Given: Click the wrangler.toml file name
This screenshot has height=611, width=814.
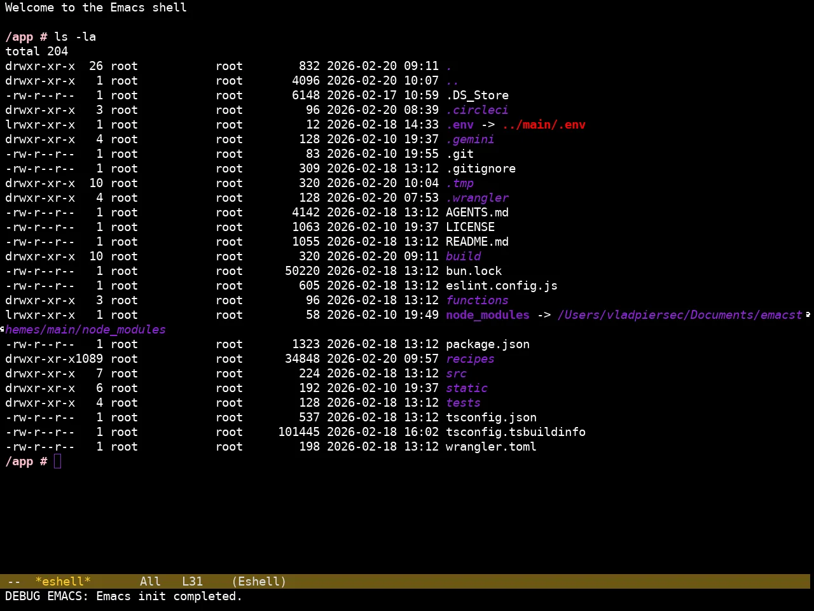Looking at the screenshot, I should [x=491, y=447].
